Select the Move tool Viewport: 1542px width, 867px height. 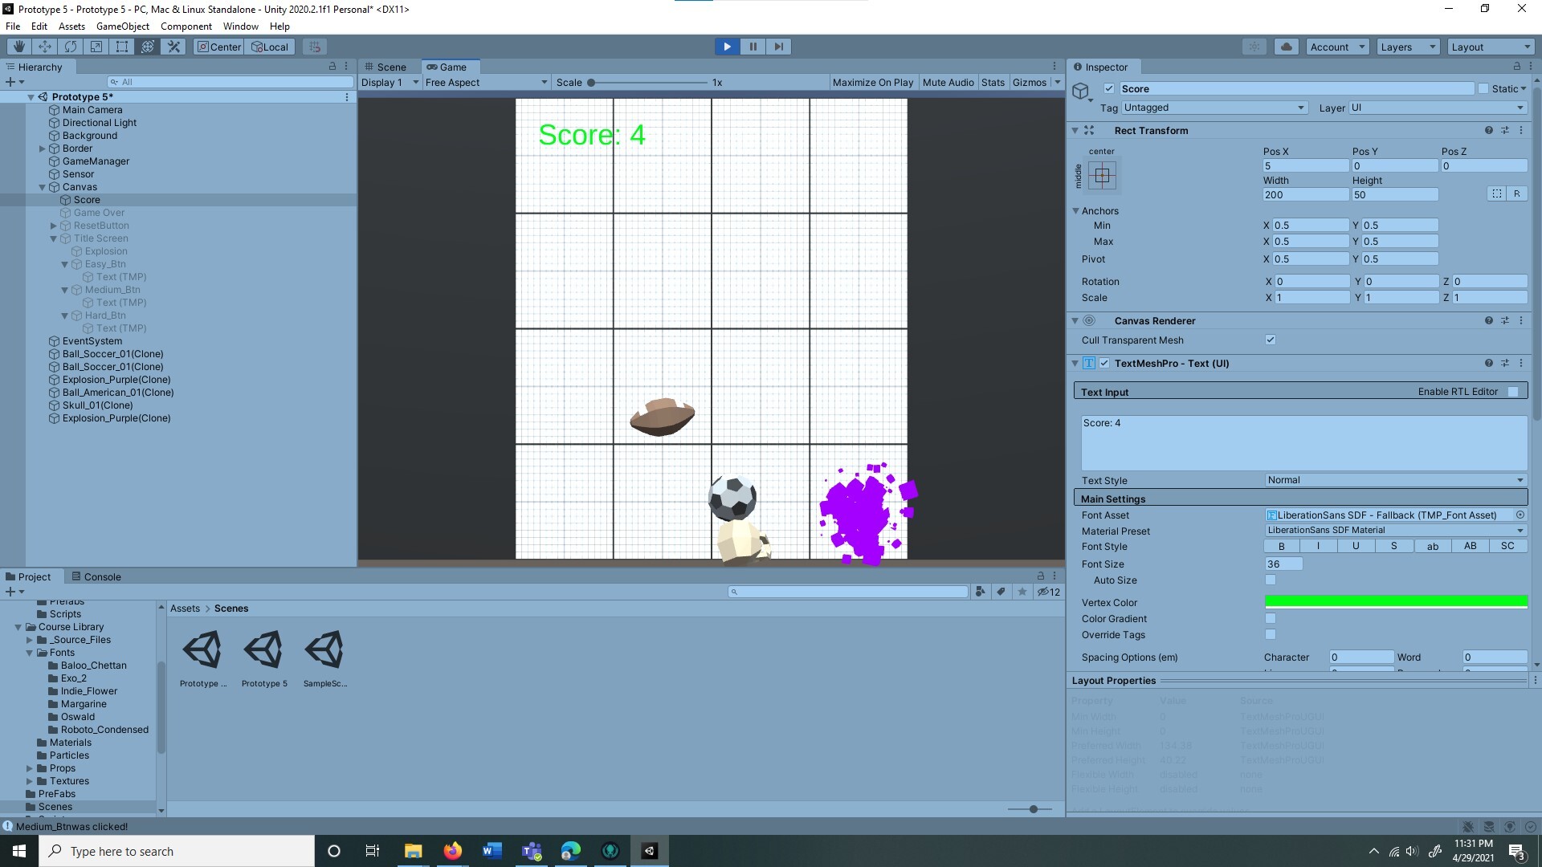[45, 47]
